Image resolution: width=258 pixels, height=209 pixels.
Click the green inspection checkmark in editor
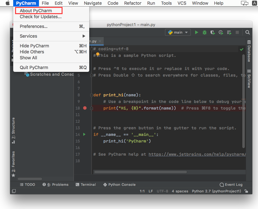click(x=241, y=49)
